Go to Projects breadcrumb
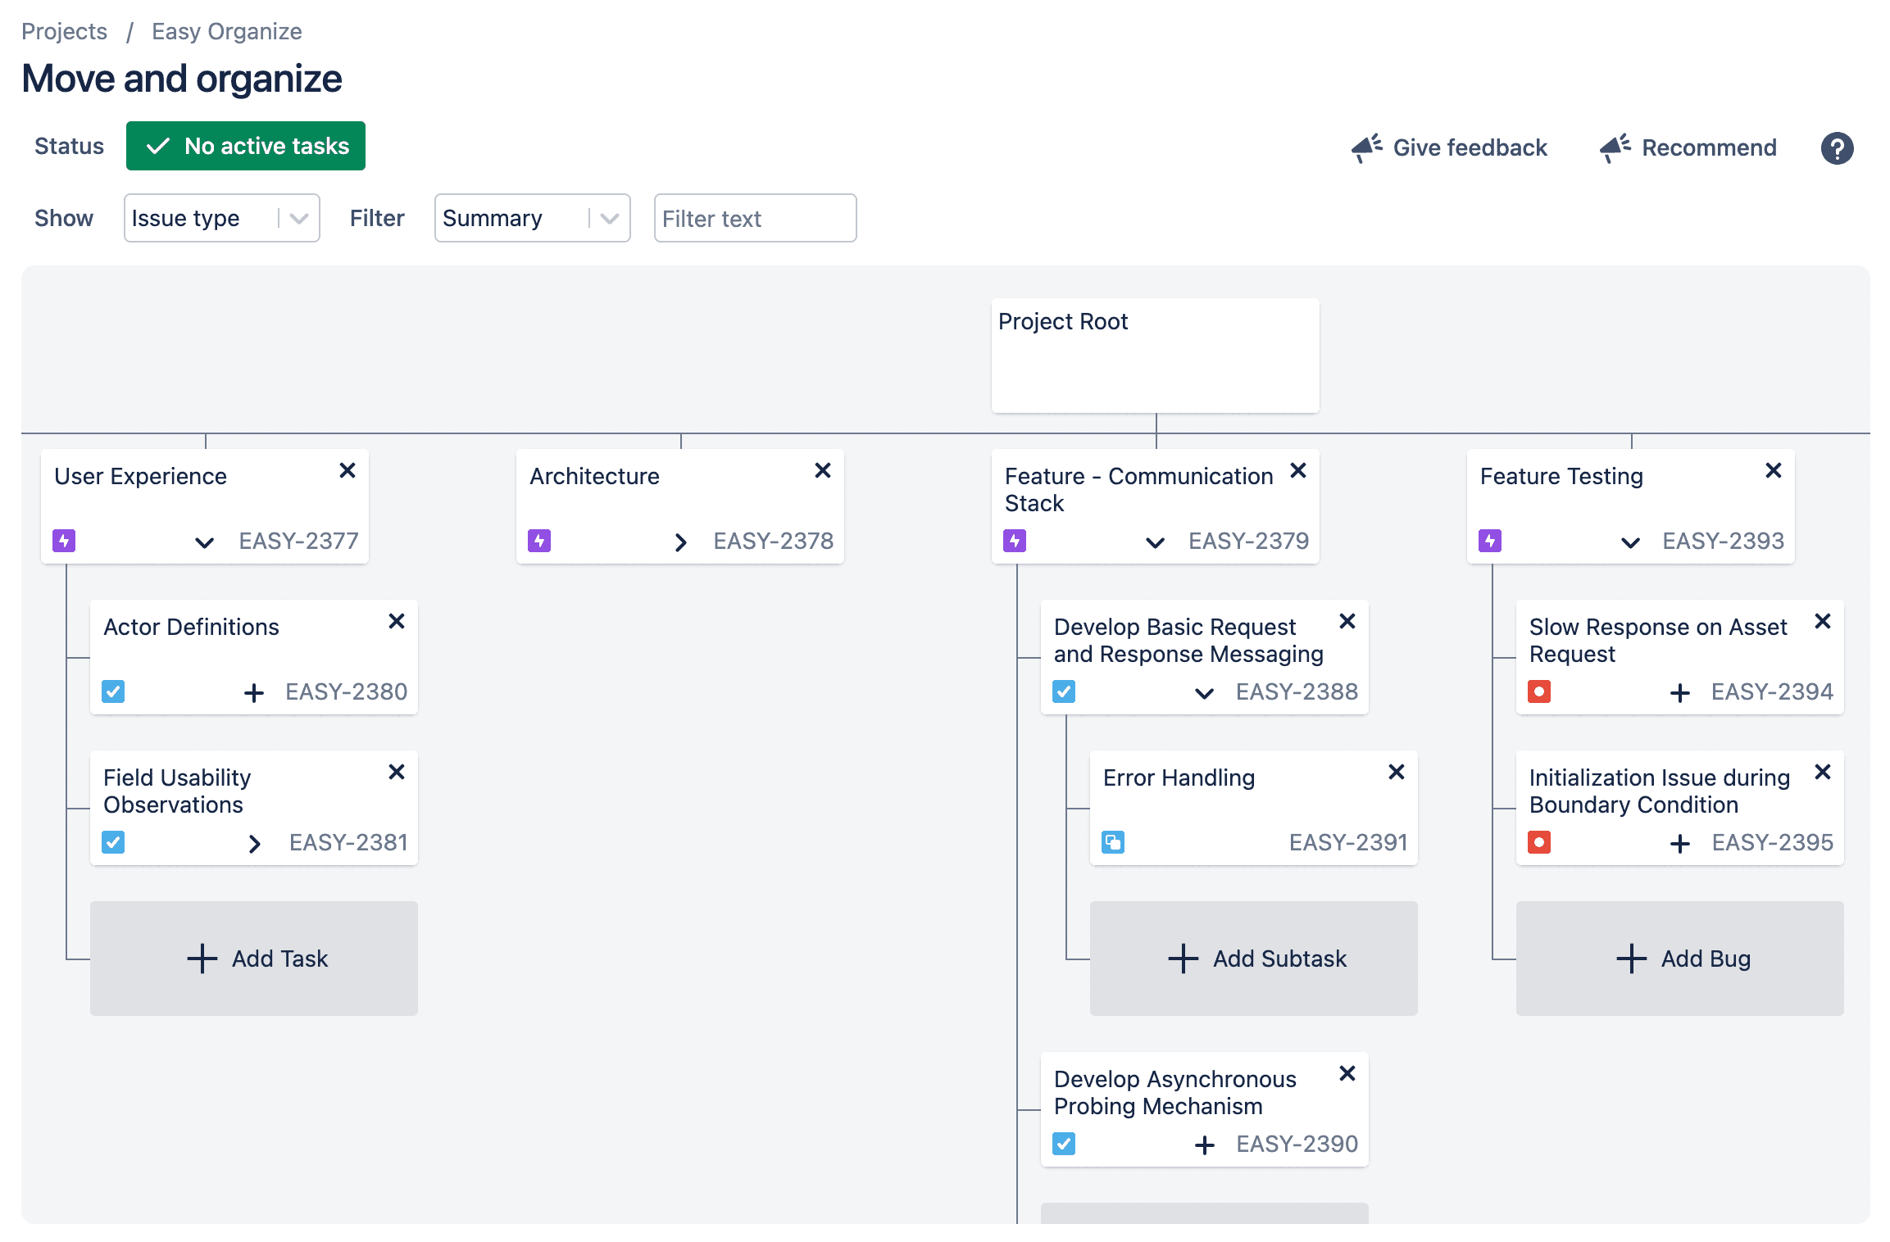The image size is (1890, 1242). (x=64, y=31)
